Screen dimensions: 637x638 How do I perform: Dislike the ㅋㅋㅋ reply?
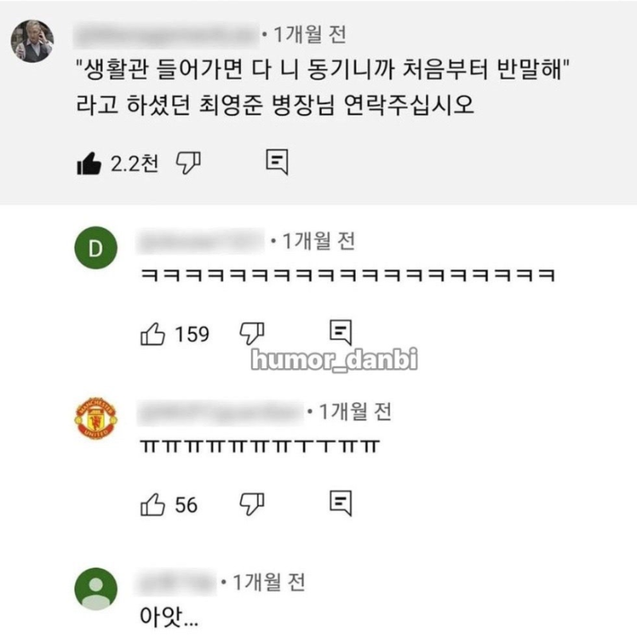tap(252, 333)
